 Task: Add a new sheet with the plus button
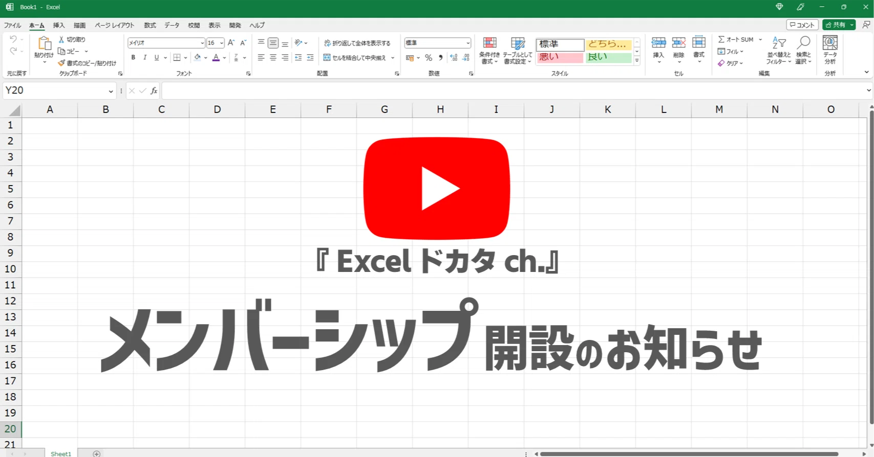[x=96, y=453]
